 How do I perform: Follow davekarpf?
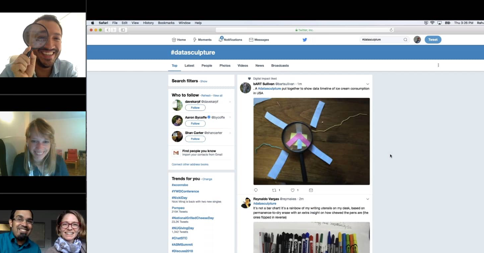[195, 108]
